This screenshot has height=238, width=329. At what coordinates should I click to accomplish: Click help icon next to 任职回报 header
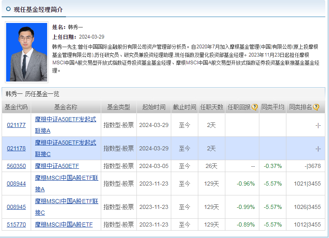click(254, 107)
